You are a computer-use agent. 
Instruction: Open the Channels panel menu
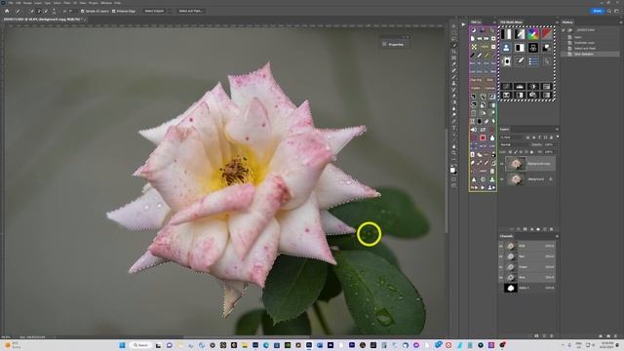[x=557, y=236]
